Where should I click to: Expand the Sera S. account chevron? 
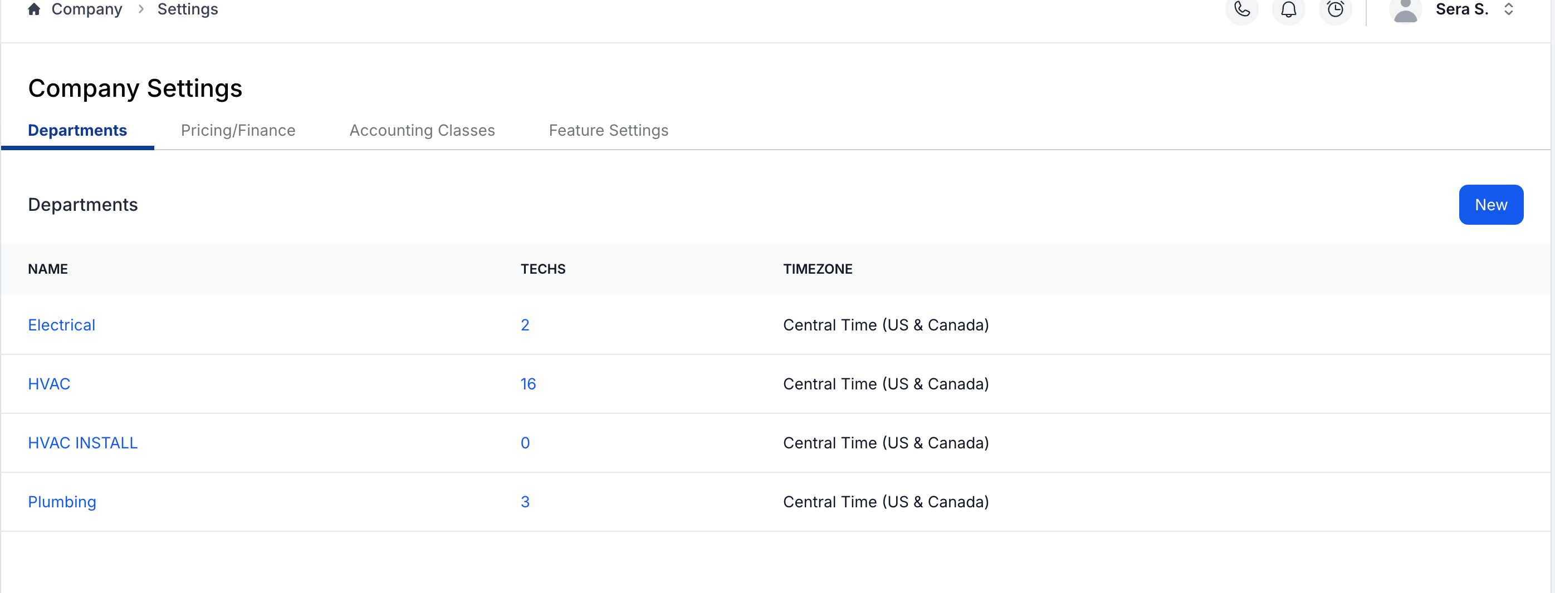click(1509, 9)
